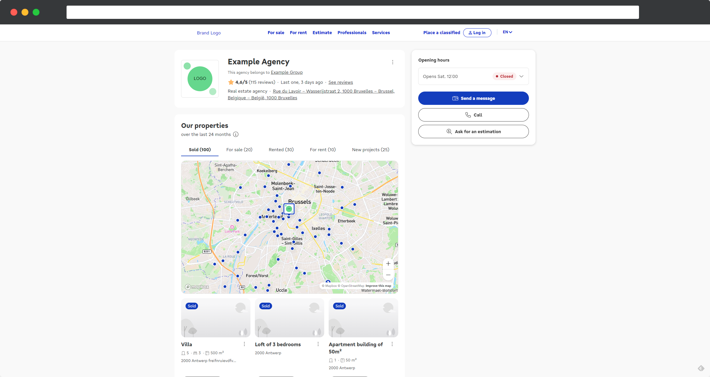Expand the opening hours chevron

[x=521, y=76]
